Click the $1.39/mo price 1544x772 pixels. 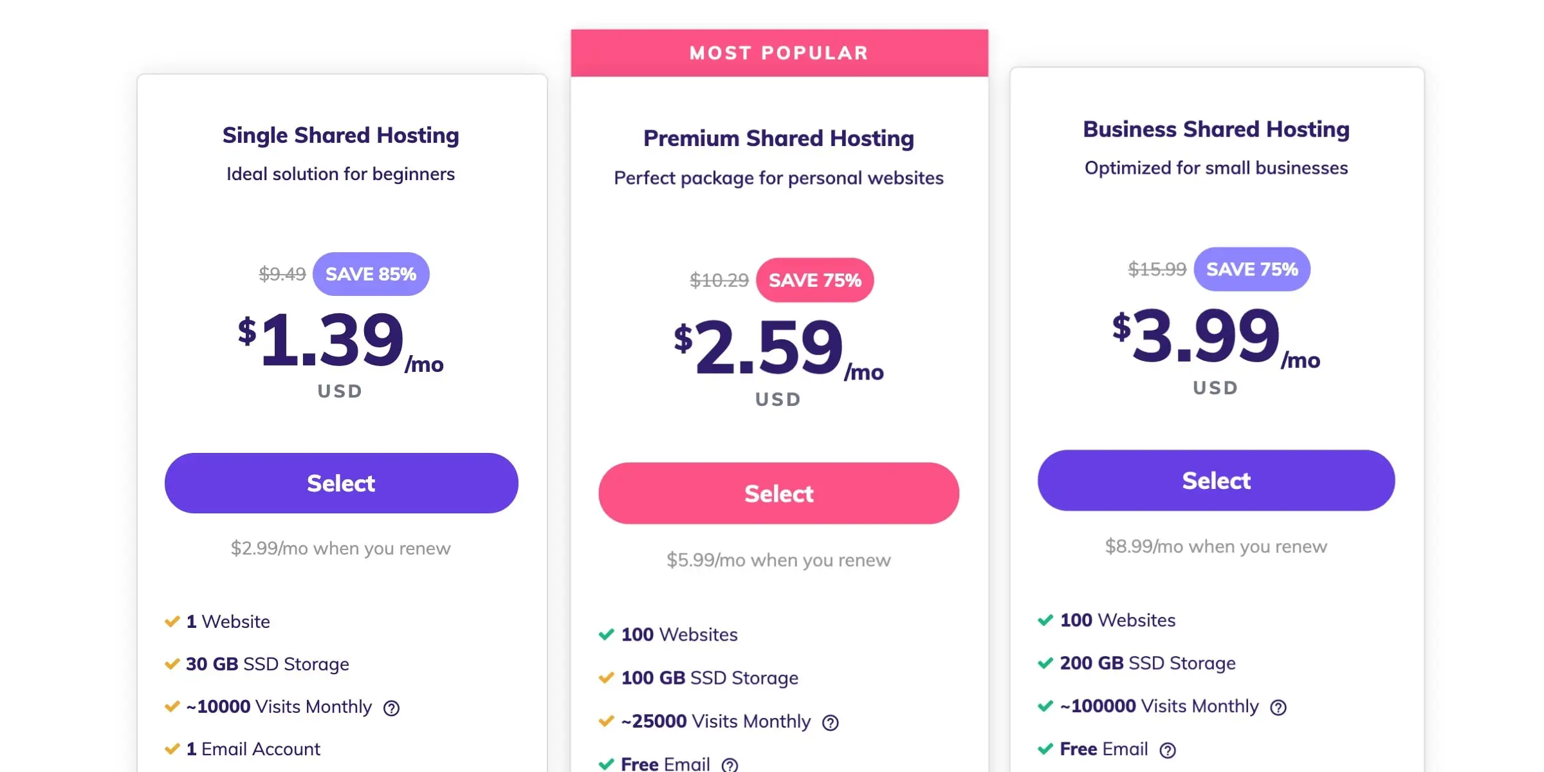pos(340,341)
